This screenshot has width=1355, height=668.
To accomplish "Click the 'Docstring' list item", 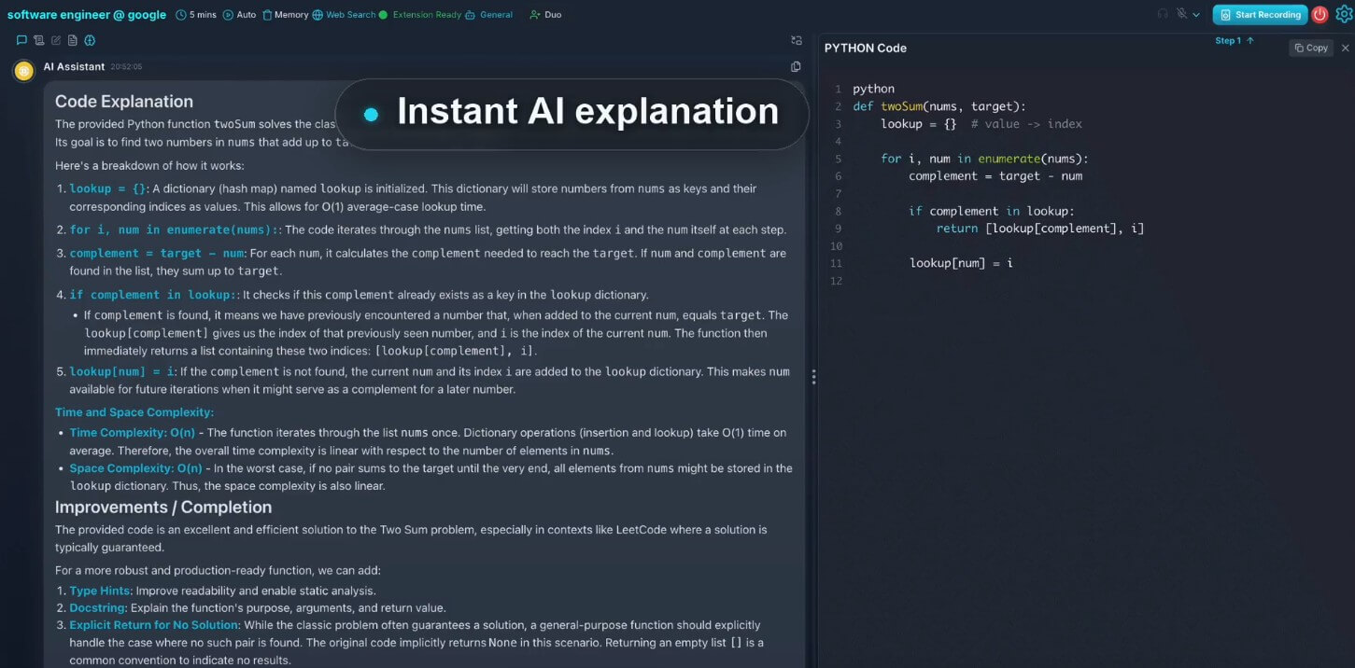I will click(98, 607).
